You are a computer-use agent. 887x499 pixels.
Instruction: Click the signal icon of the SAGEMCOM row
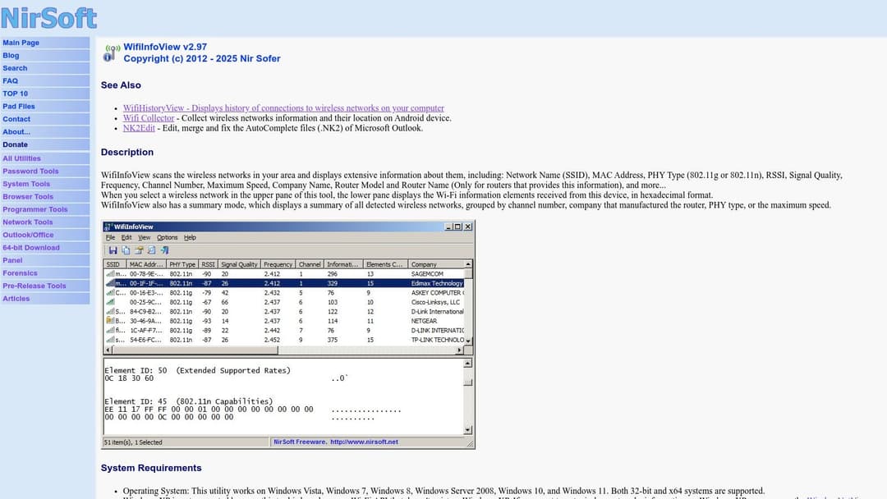110,274
